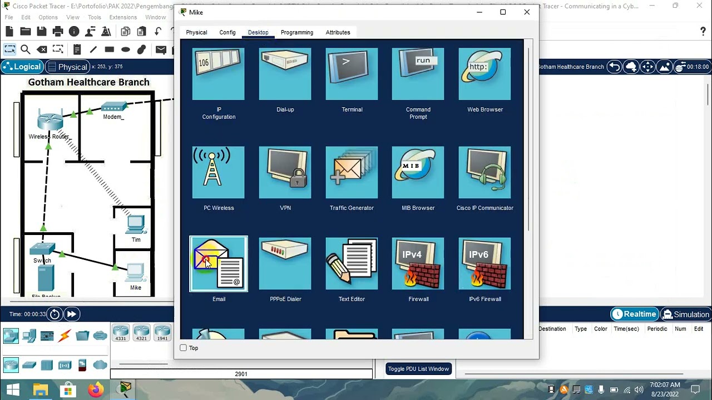Image resolution: width=712 pixels, height=400 pixels.
Task: Pick the Place Note tool
Action: pyautogui.click(x=77, y=49)
